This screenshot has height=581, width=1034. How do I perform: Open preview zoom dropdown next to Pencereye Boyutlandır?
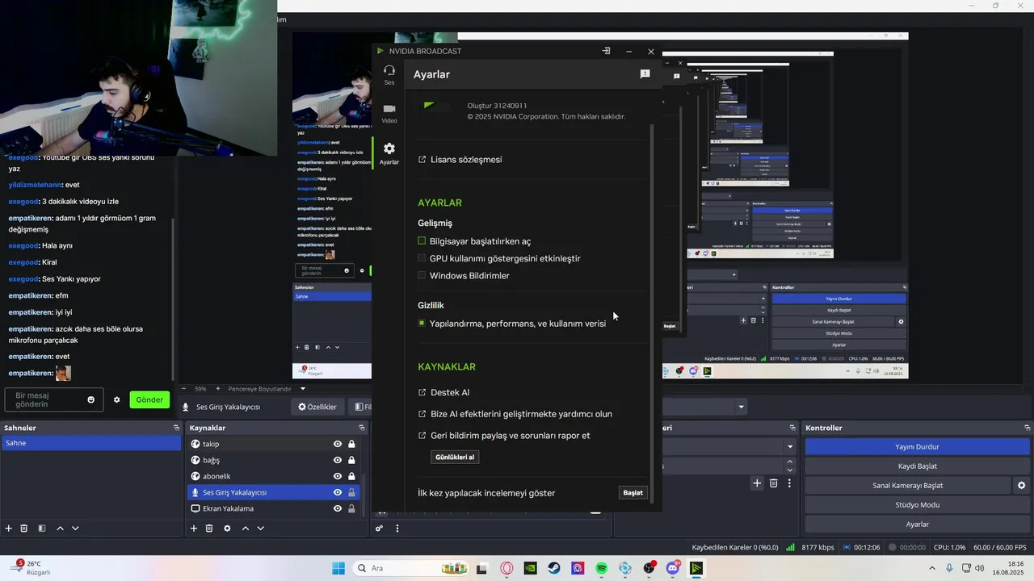point(303,389)
